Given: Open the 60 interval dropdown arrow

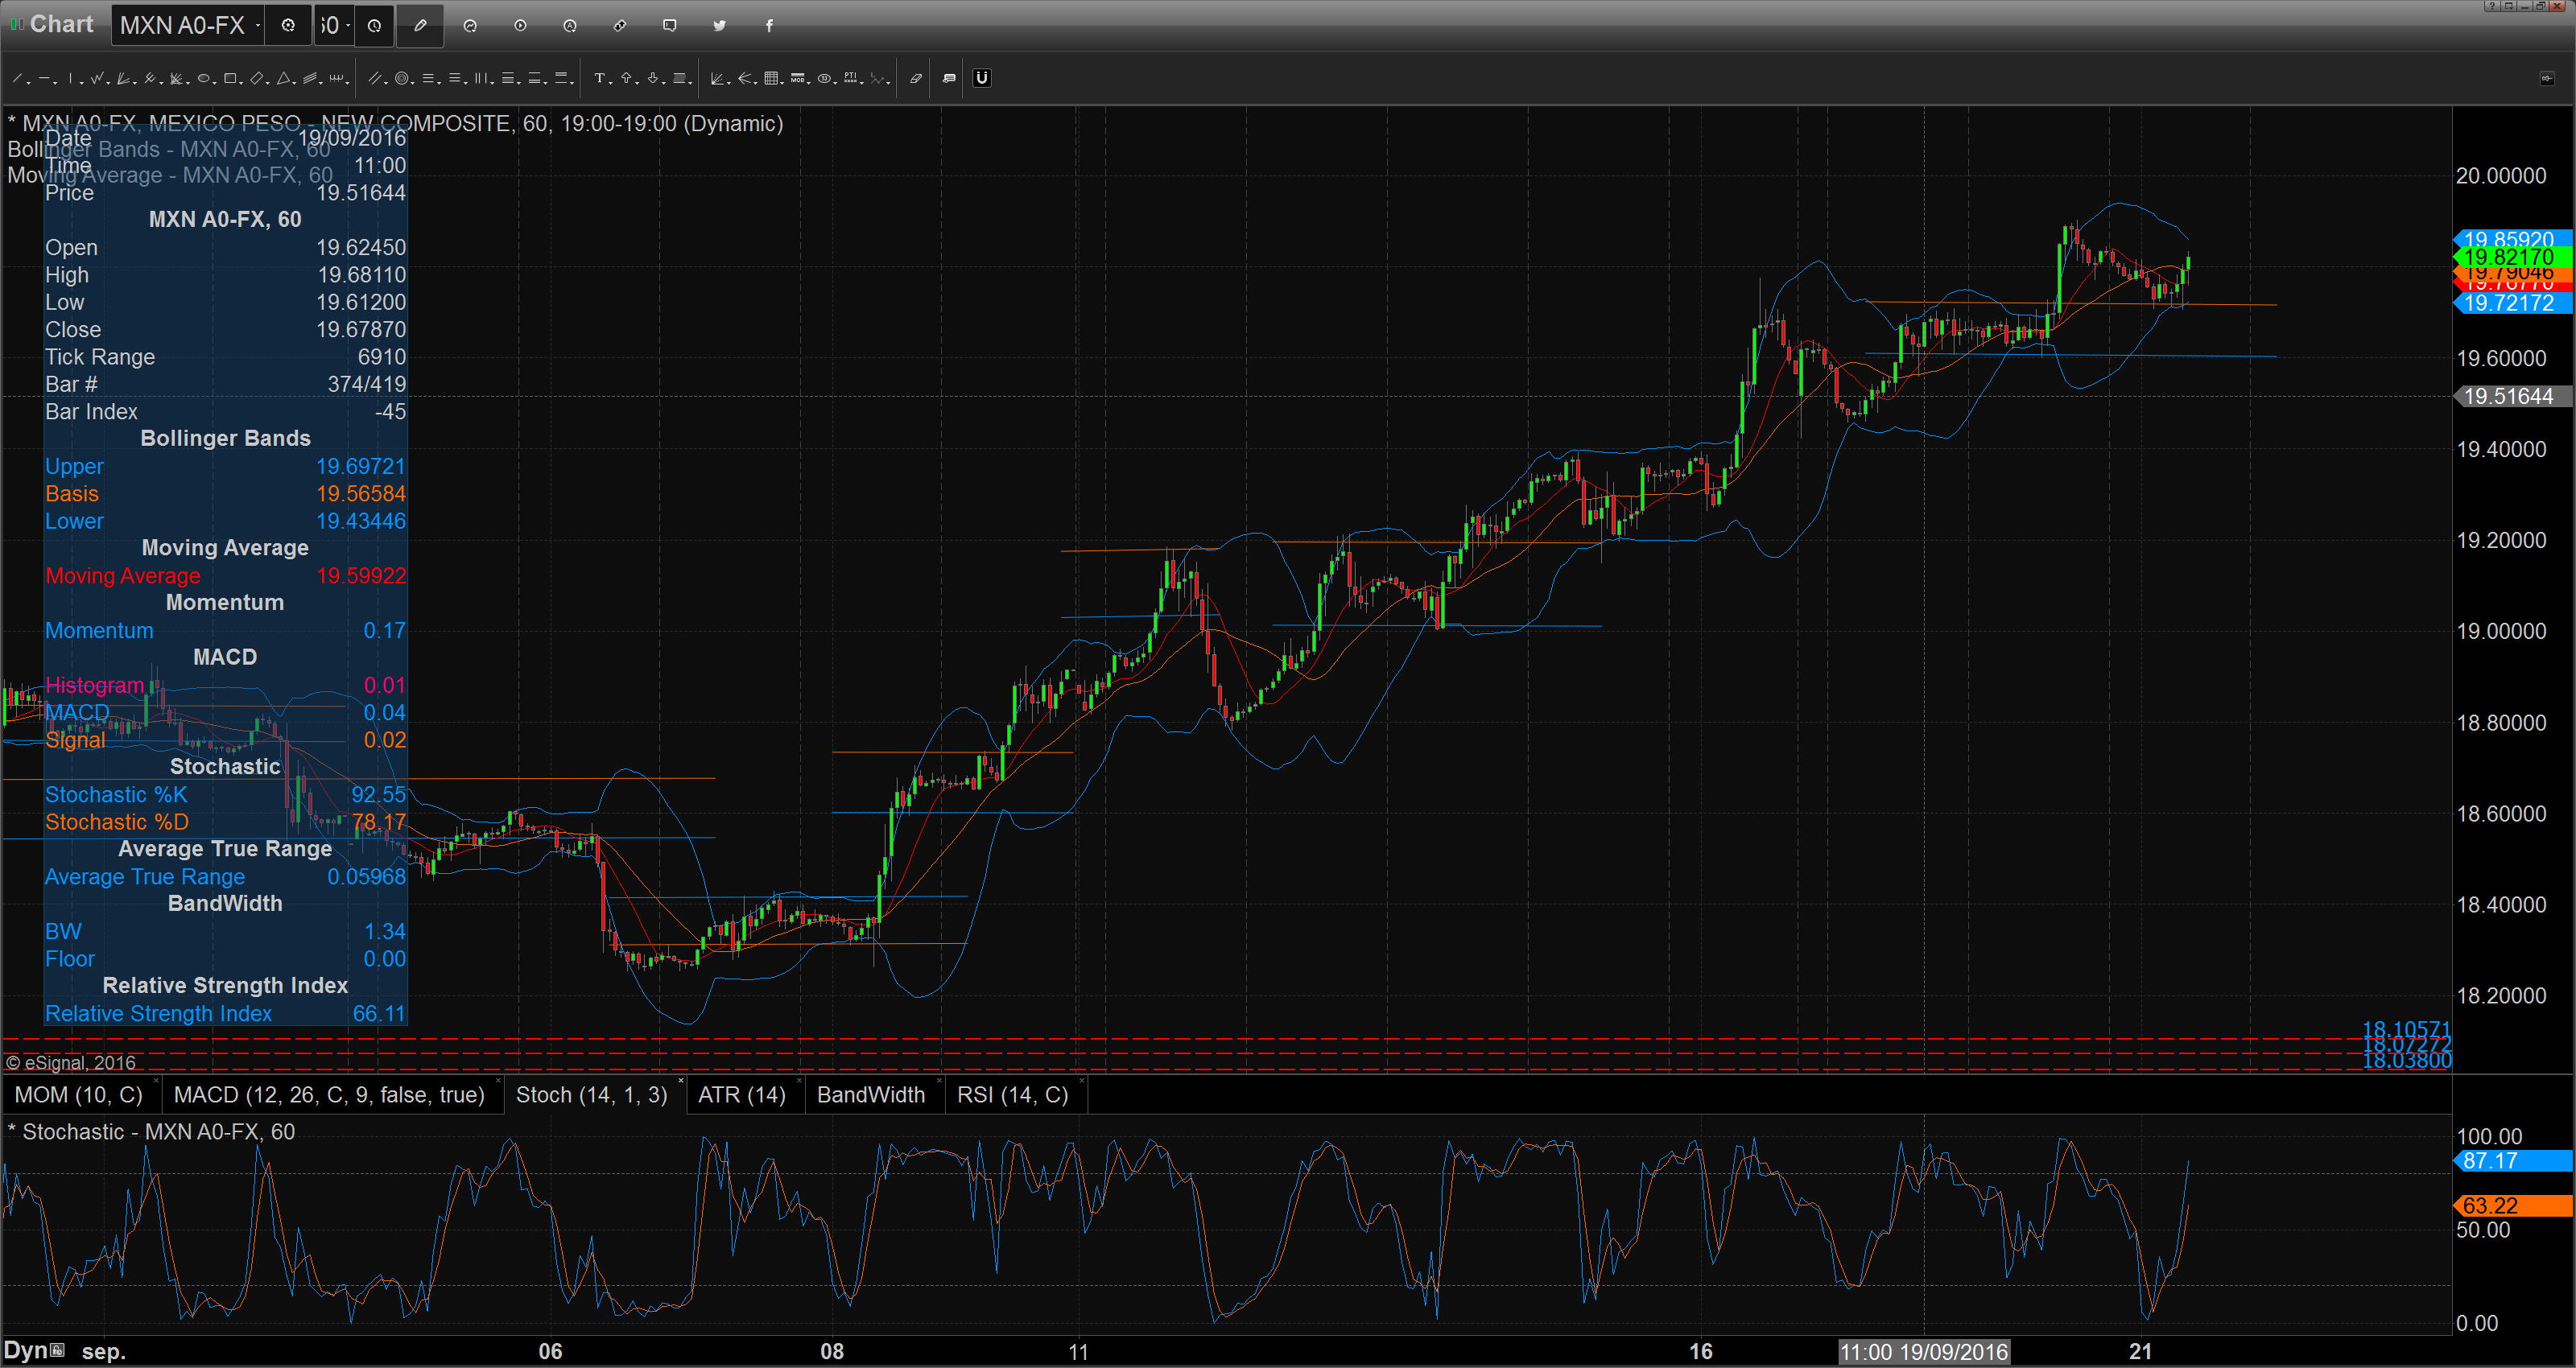Looking at the screenshot, I should pos(348,25).
